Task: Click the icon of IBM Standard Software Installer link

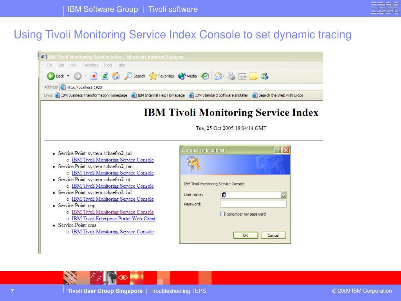Action: (x=191, y=95)
